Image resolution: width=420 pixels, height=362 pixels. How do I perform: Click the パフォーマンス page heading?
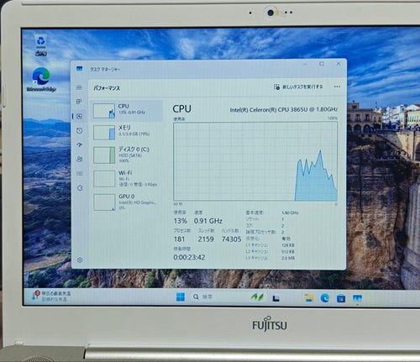click(x=107, y=88)
